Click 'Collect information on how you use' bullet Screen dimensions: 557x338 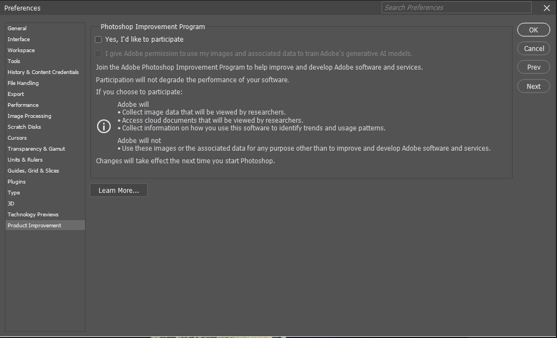(251, 128)
